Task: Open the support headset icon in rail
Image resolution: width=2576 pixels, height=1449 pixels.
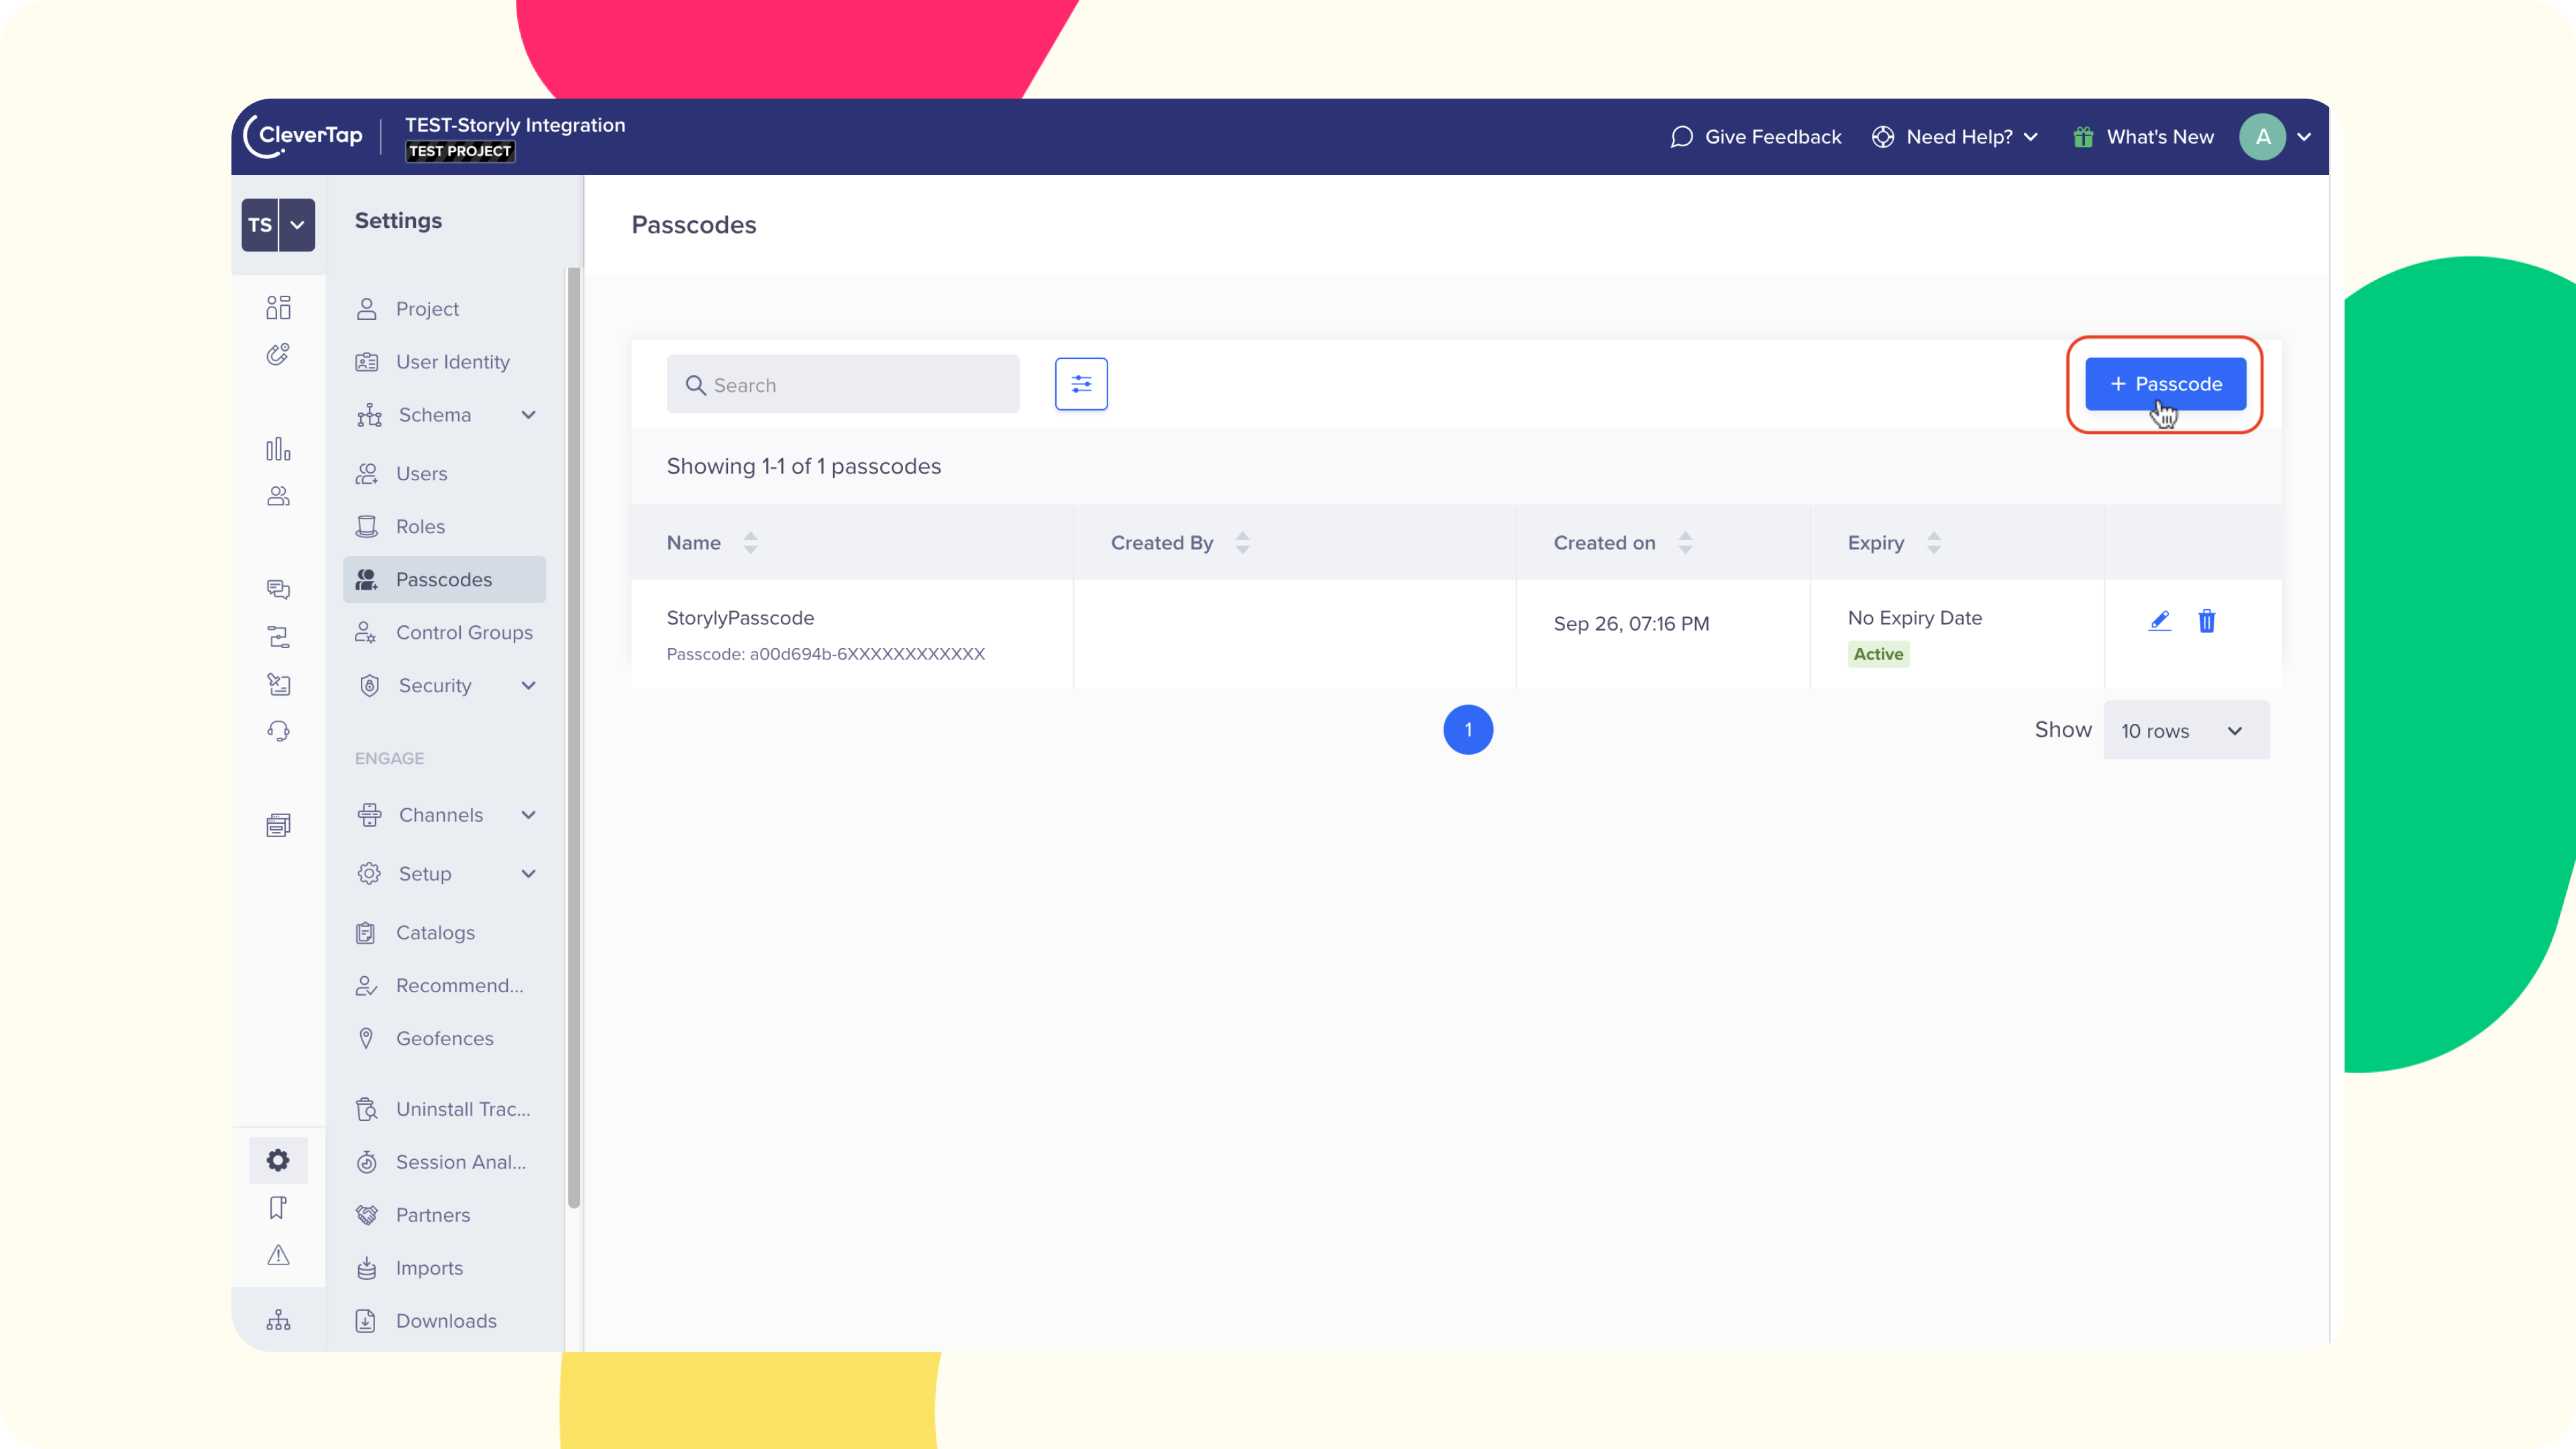Action: point(278,731)
